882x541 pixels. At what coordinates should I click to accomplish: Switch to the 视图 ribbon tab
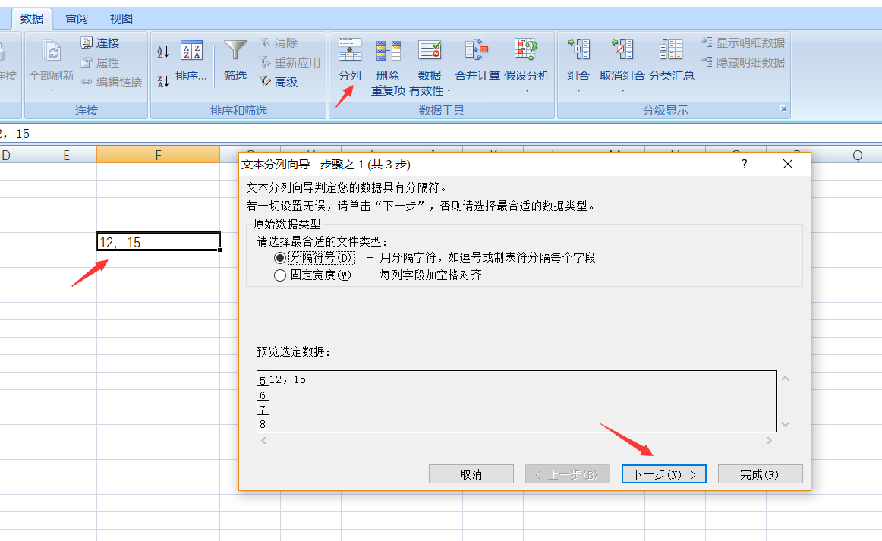tap(121, 17)
